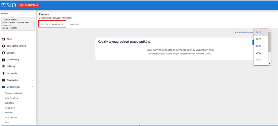Click the SIO logo in header
The width and height of the screenshot is (278, 126).
pyautogui.click(x=9, y=5)
